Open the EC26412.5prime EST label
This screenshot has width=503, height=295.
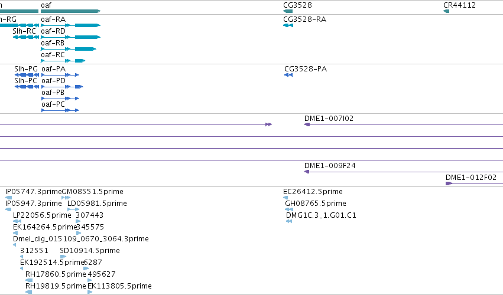(x=313, y=192)
